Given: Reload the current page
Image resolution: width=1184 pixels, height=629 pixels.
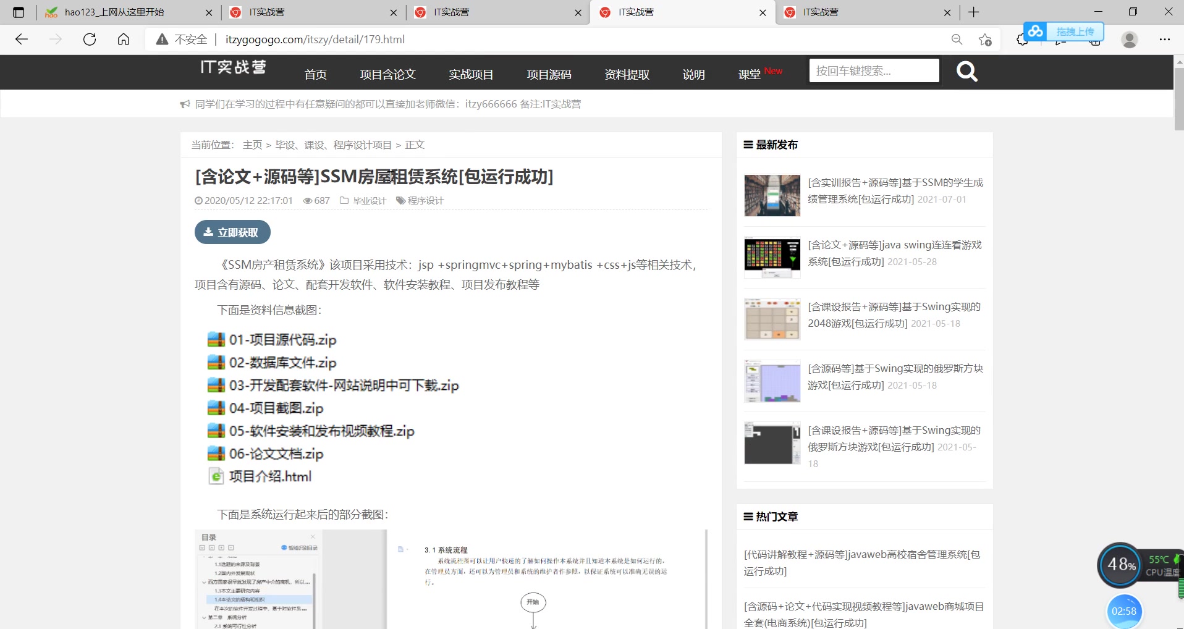Looking at the screenshot, I should tap(90, 40).
